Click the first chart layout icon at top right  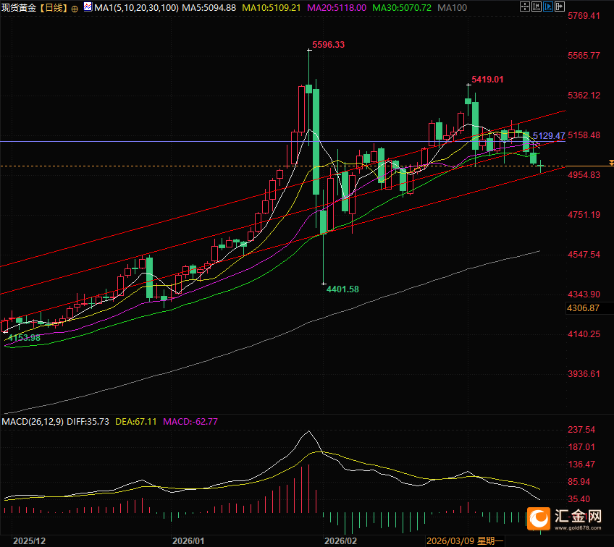(x=524, y=7)
